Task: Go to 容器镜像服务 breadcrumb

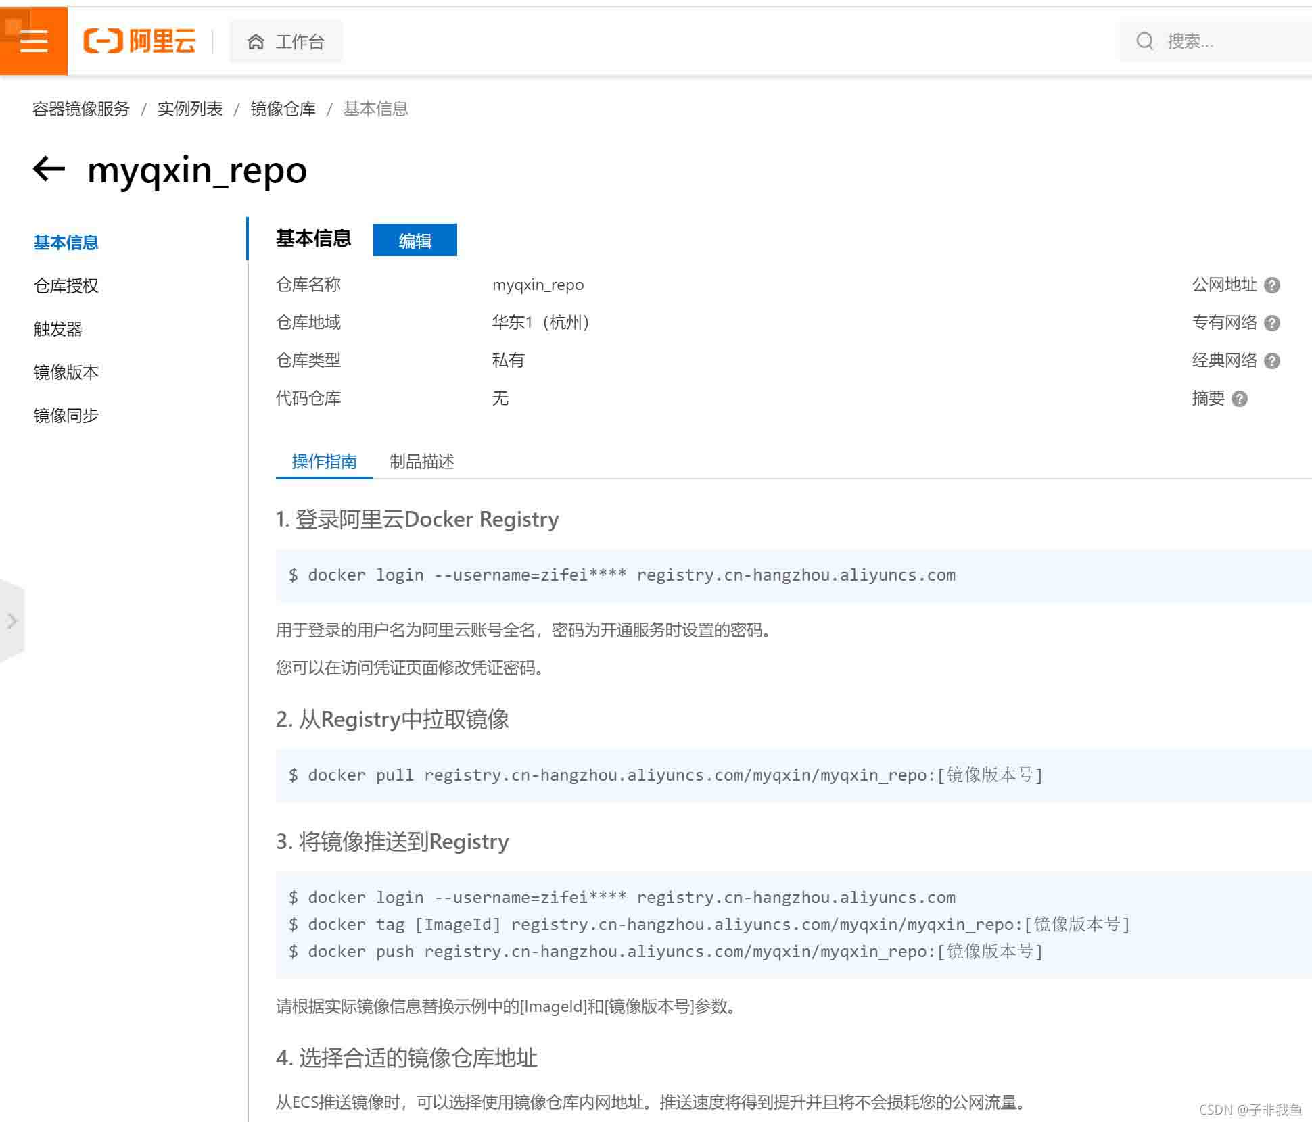Action: click(81, 109)
